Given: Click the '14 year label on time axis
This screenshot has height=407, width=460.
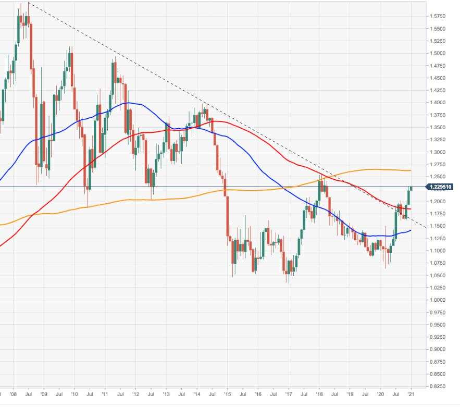Looking at the screenshot, I should 197,394.
